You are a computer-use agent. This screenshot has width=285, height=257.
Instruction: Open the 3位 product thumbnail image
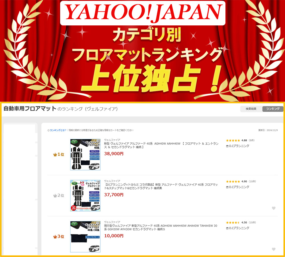(x=85, y=237)
